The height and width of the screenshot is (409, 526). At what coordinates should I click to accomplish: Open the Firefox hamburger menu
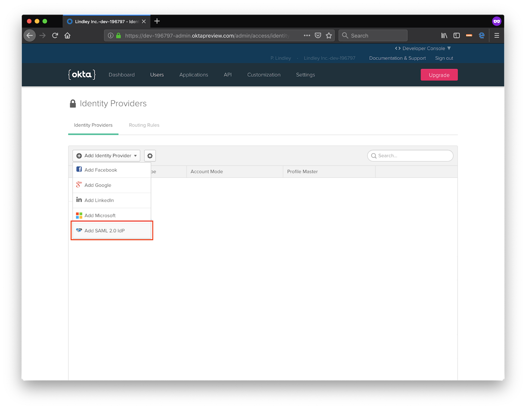pos(497,35)
